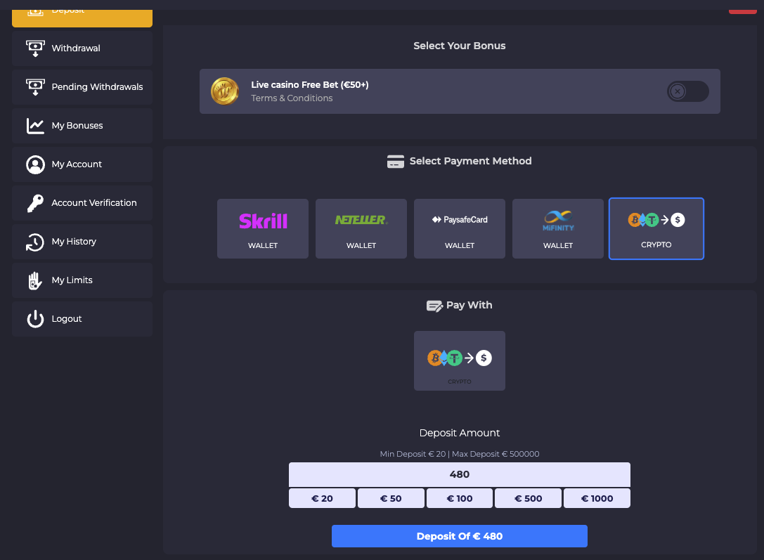Go to Pending Withdrawals section
764x560 pixels.
tap(82, 87)
